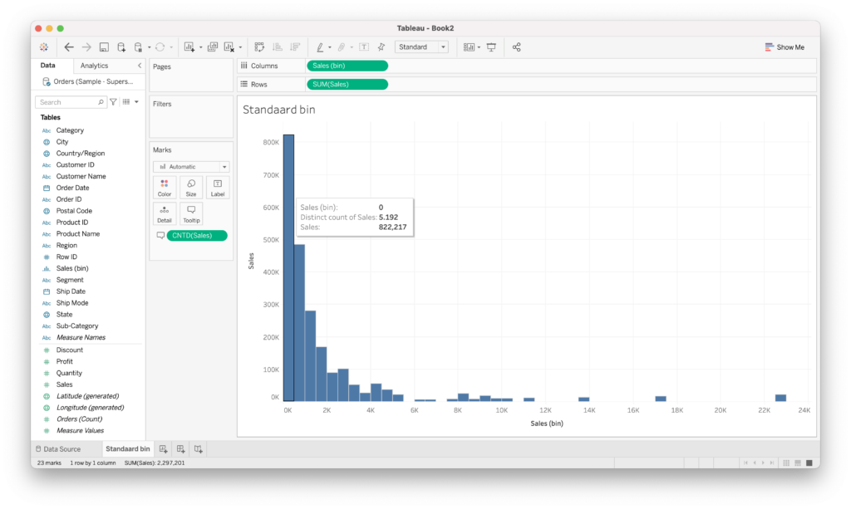Image resolution: width=851 pixels, height=509 pixels.
Task: Click the Swap rows and columns icon
Action: click(x=259, y=47)
